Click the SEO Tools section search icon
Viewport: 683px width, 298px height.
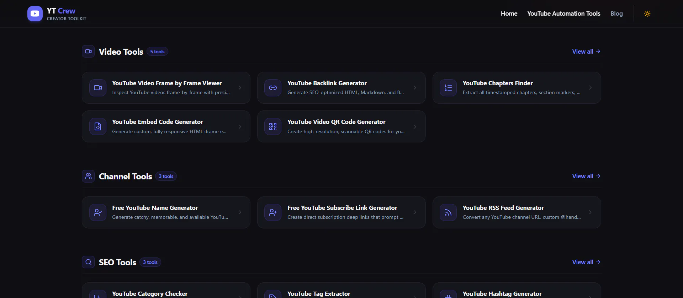click(88, 262)
